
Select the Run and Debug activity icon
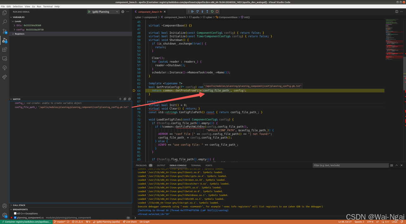[4, 40]
